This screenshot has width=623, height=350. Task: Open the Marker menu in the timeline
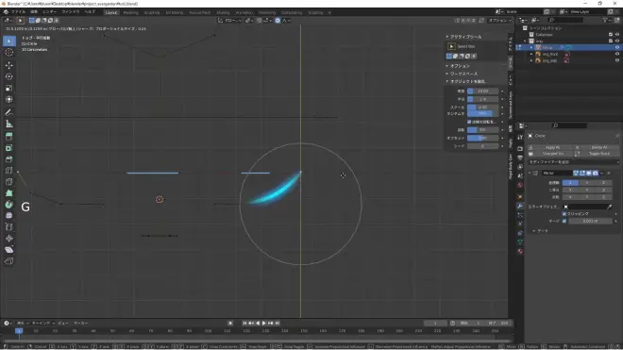pos(80,323)
